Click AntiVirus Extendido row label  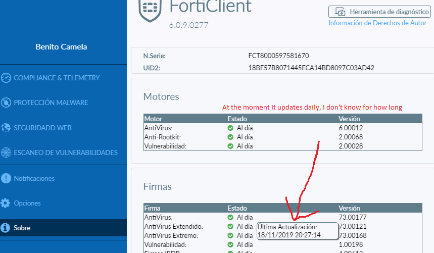click(x=173, y=226)
